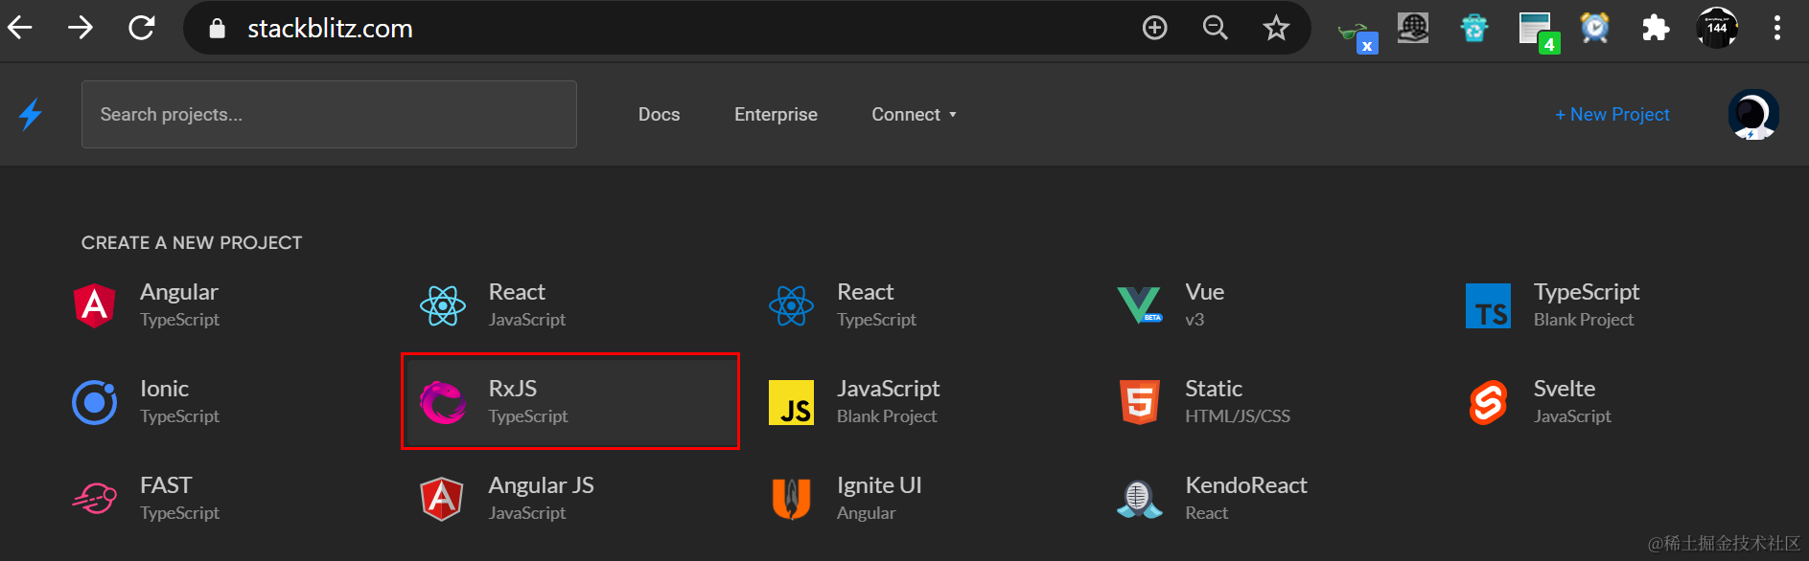Click the HTML5 shield Static icon
The image size is (1809, 561).
(1140, 402)
